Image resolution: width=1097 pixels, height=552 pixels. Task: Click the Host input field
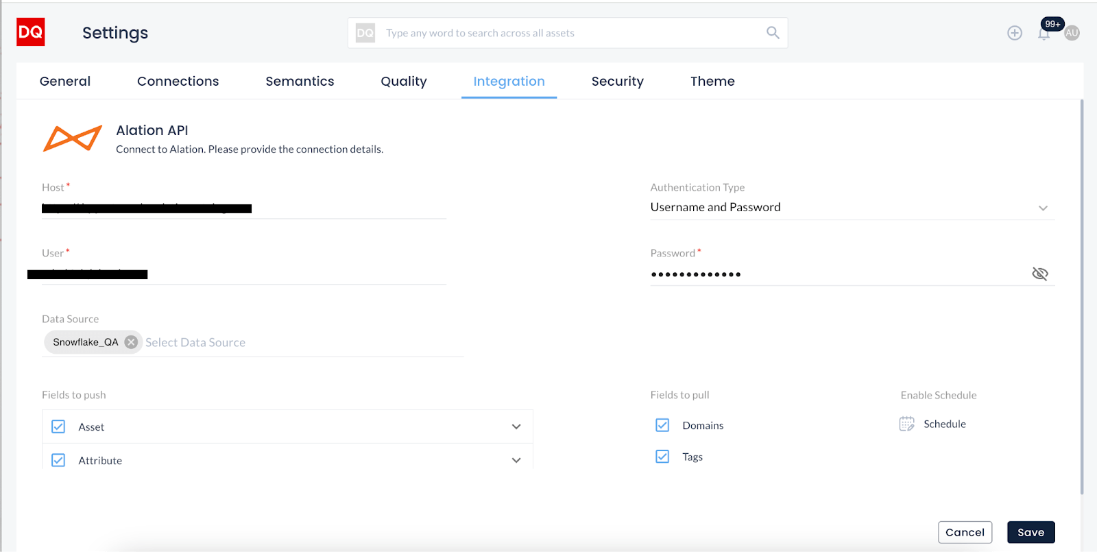(x=244, y=208)
